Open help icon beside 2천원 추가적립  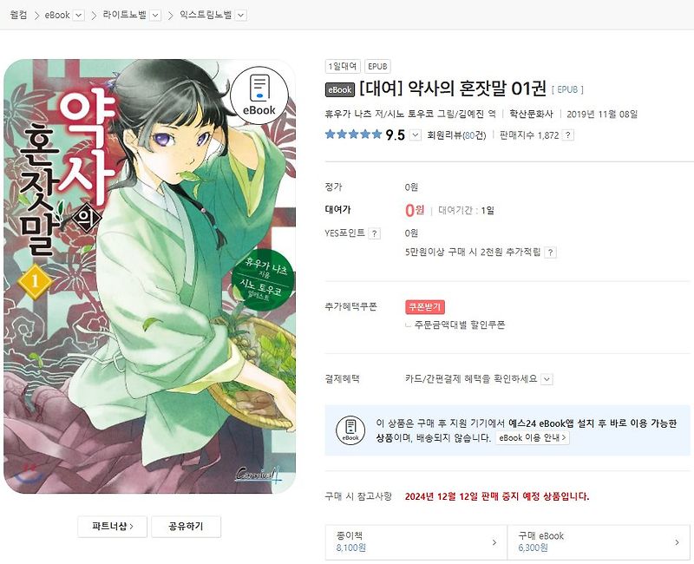pos(550,252)
